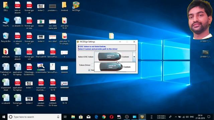Open the taskbar clock and date

click(x=200, y=117)
